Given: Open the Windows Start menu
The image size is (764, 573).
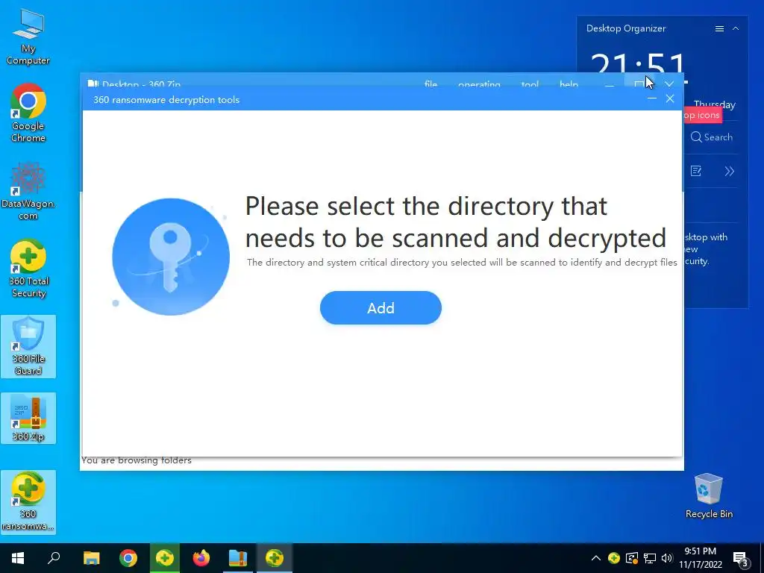Looking at the screenshot, I should [18, 558].
